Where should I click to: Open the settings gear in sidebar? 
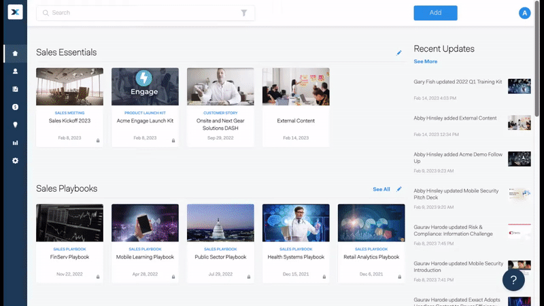tap(15, 160)
